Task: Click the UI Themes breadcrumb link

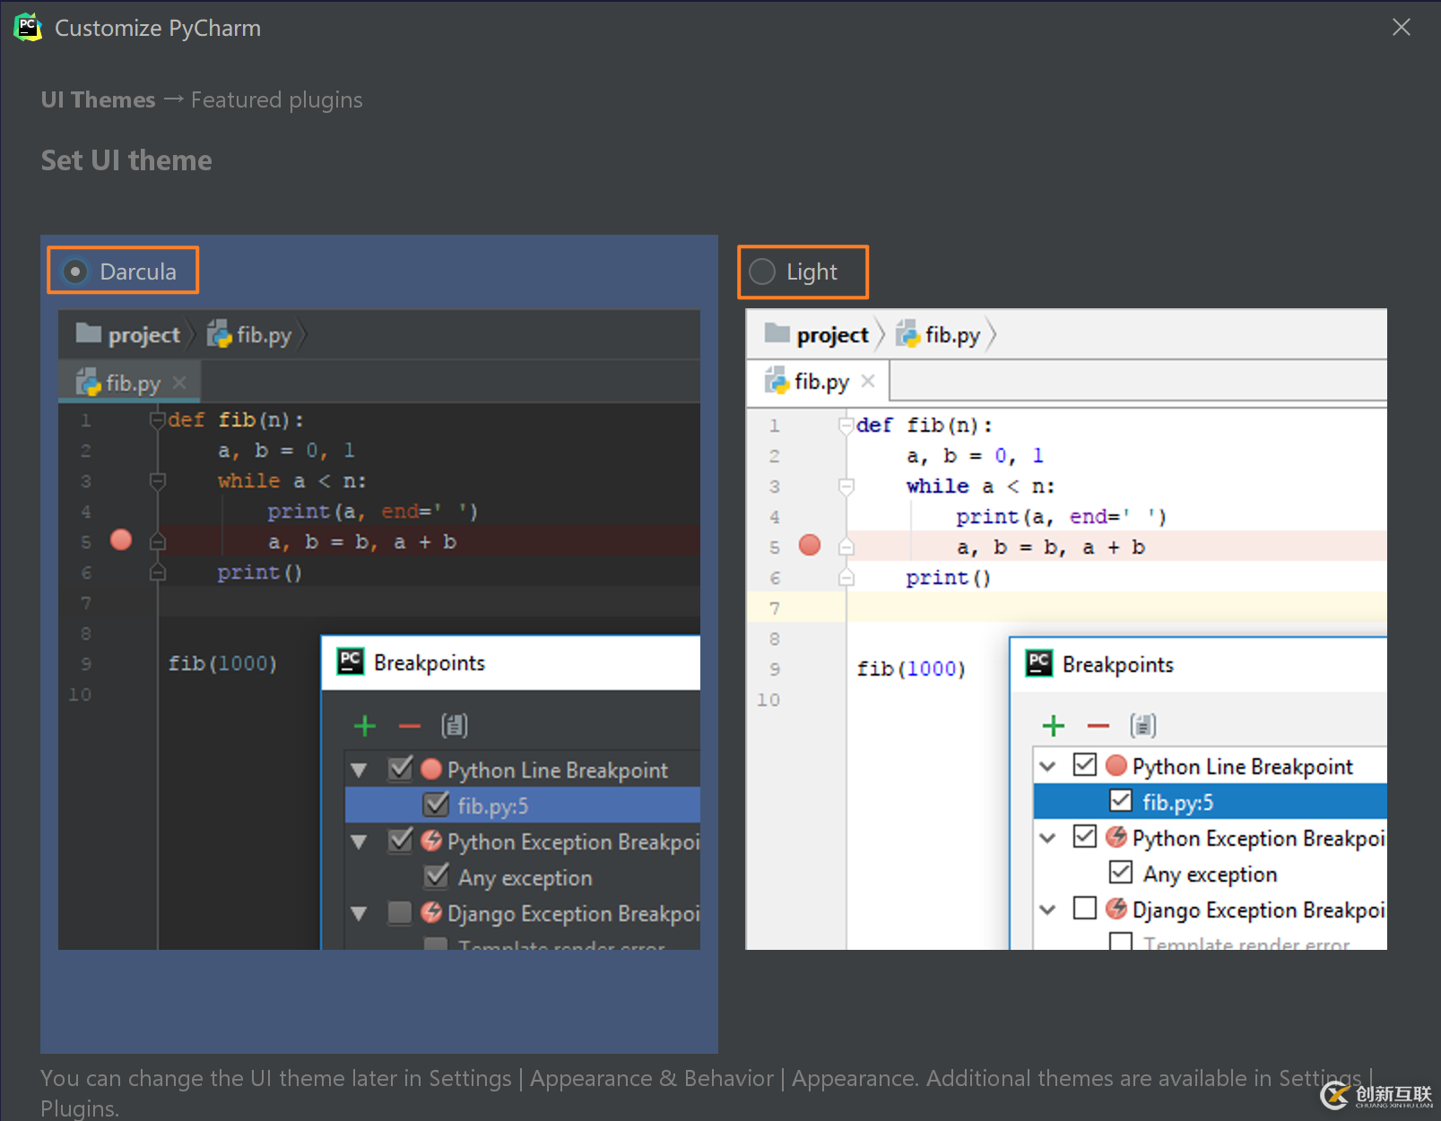Action: 97,99
